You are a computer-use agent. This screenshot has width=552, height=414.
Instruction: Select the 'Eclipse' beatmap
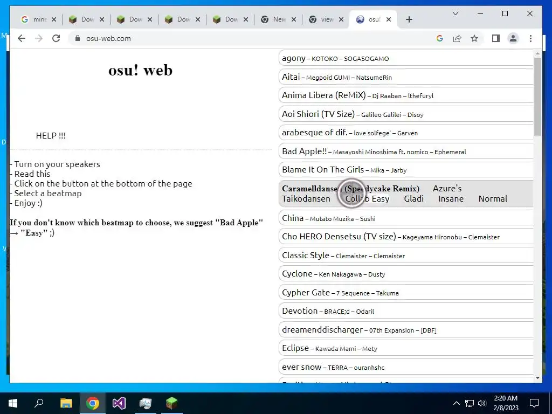pos(406,348)
